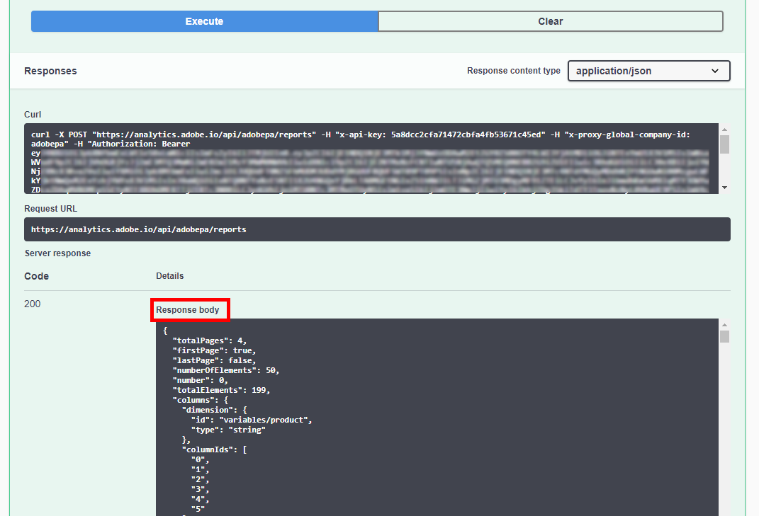This screenshot has height=516, width=759.
Task: Click the response body scrollbar up arrow
Action: [723, 324]
